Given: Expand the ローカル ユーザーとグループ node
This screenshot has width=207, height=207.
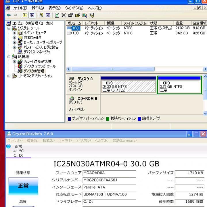Looking at the screenshot, I should 15,43.
